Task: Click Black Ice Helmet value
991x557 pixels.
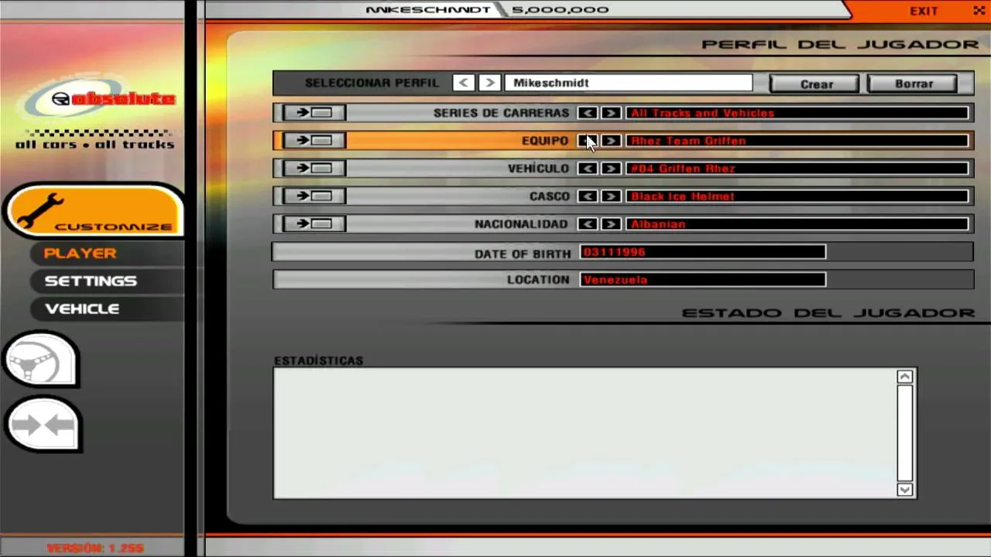Action: (x=797, y=196)
